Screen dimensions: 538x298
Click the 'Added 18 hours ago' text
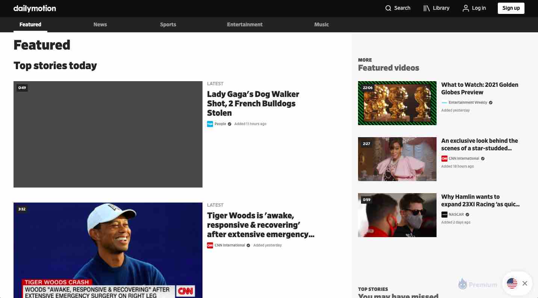[458, 166]
